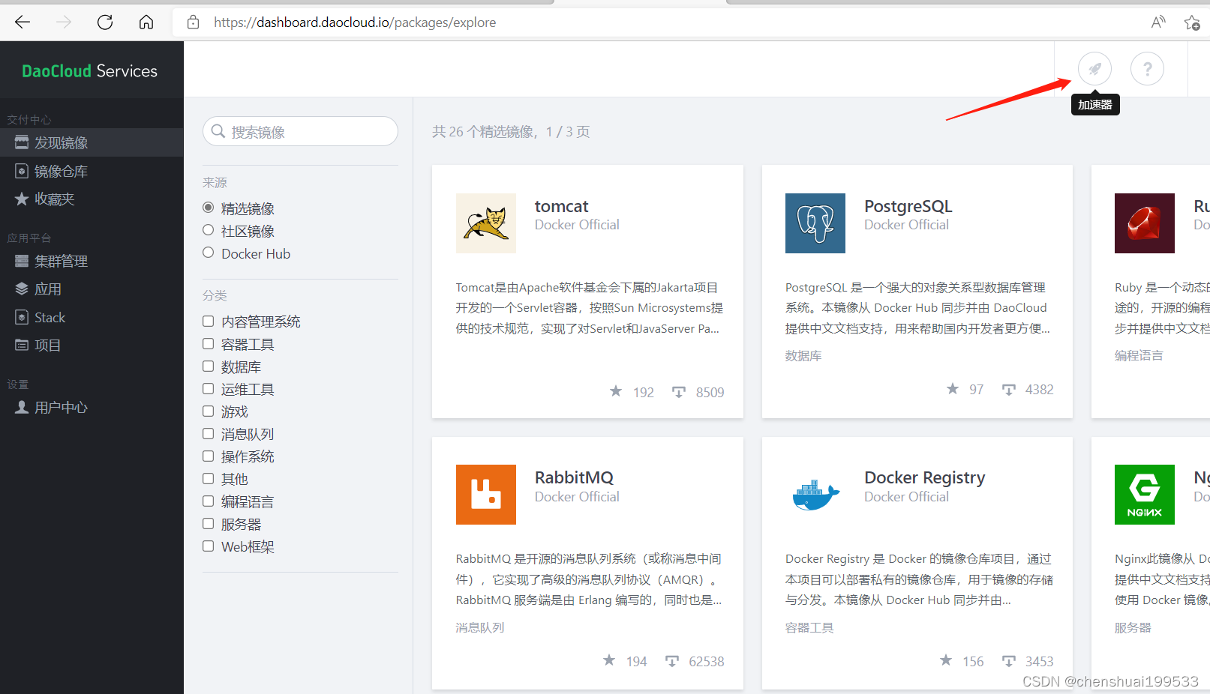Select the Docker Hub radio button
Viewport: 1210px width, 694px height.
click(209, 253)
